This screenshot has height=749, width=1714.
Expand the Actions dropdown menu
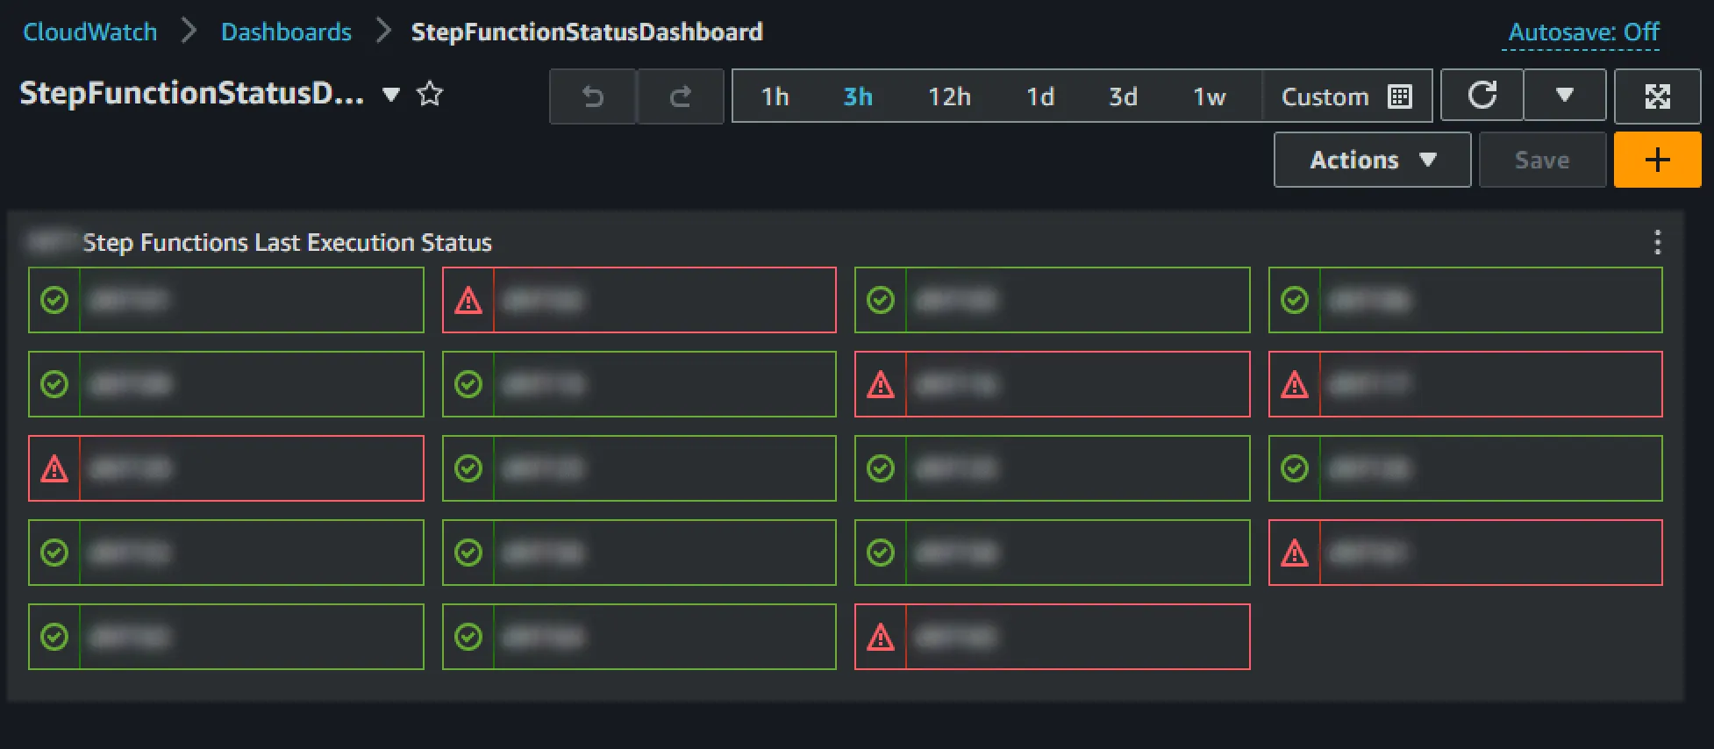[1371, 160]
